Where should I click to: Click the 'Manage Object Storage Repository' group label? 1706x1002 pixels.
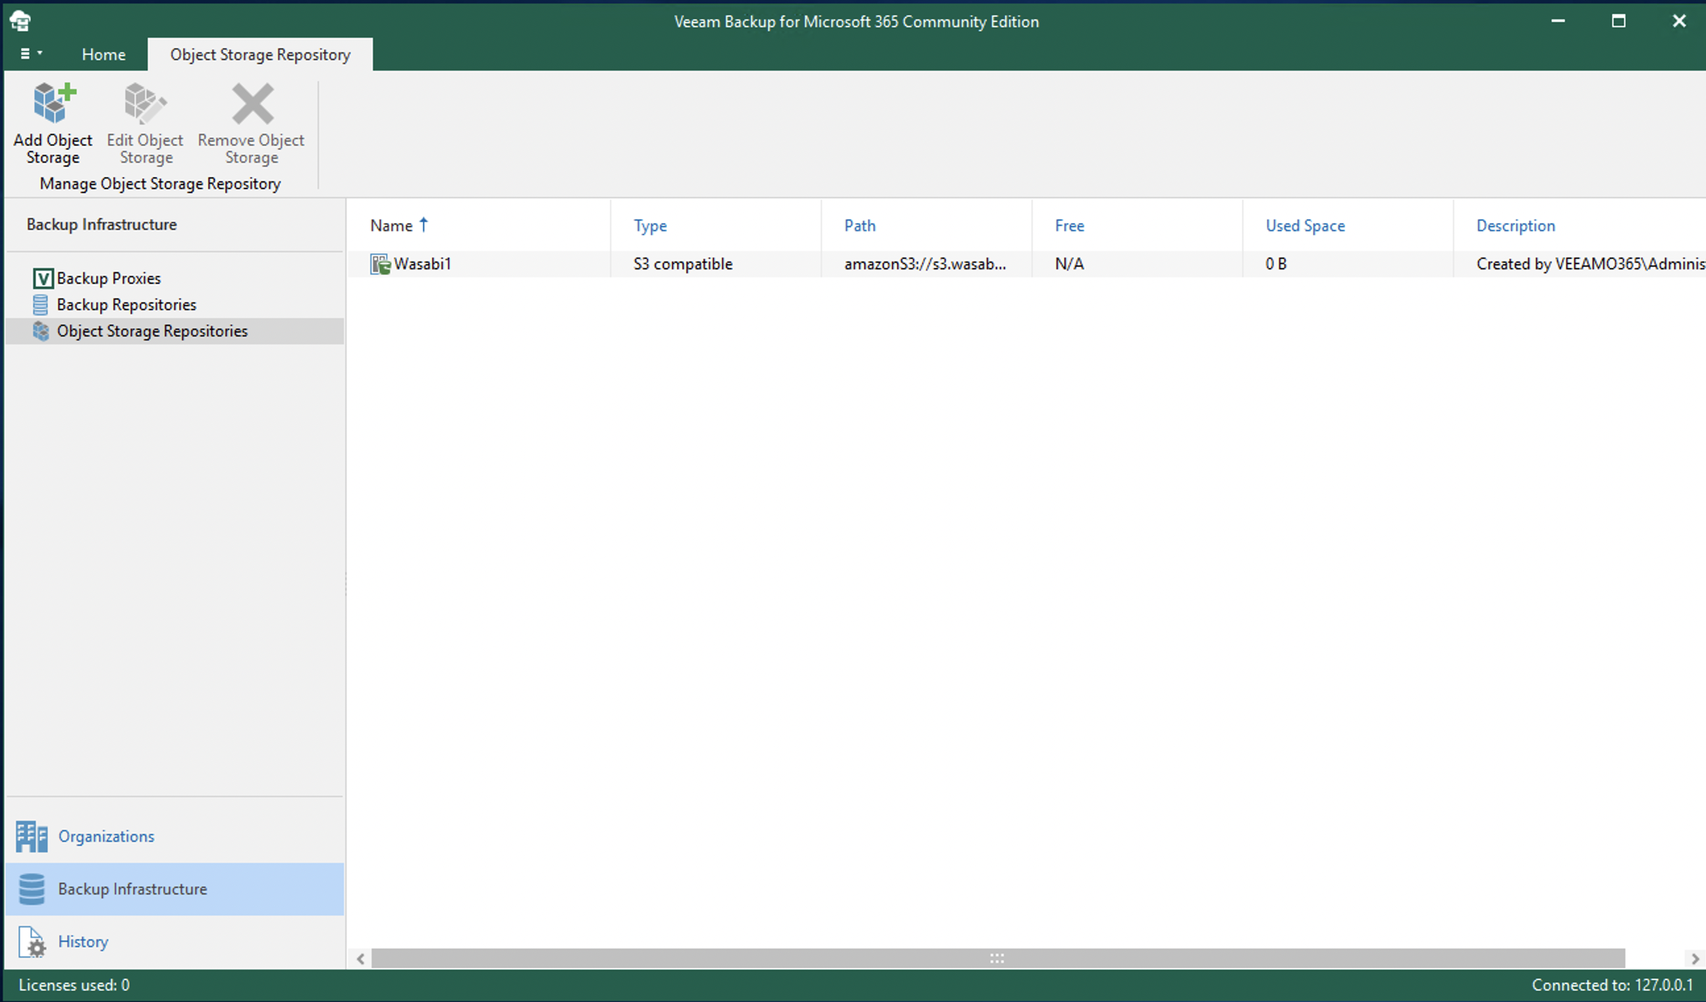coord(161,184)
